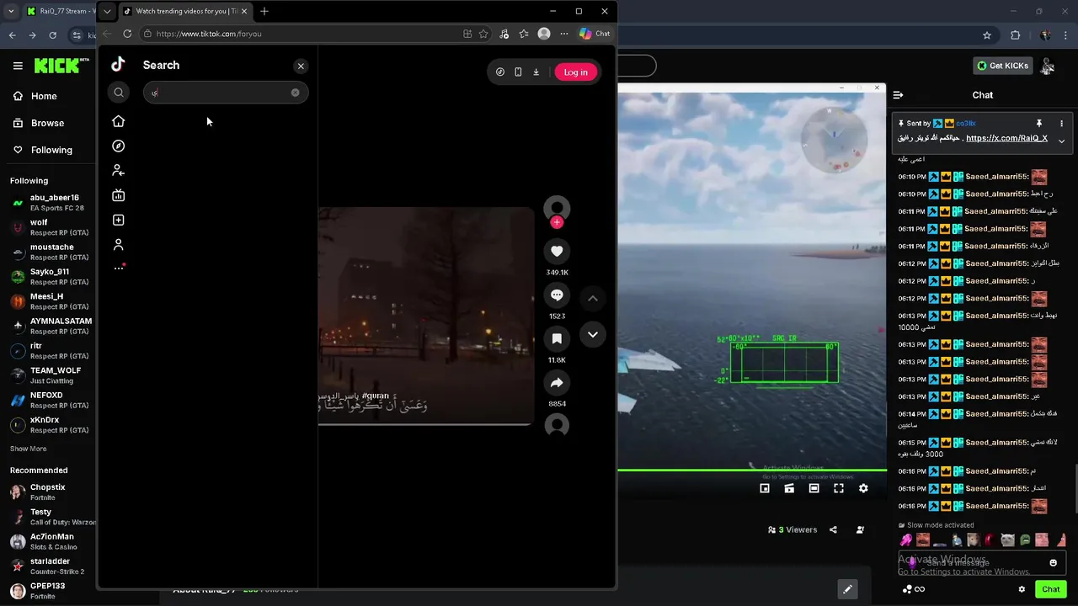Click pencil edit icon below Kick stream
This screenshot has width=1078, height=606.
pyautogui.click(x=847, y=589)
